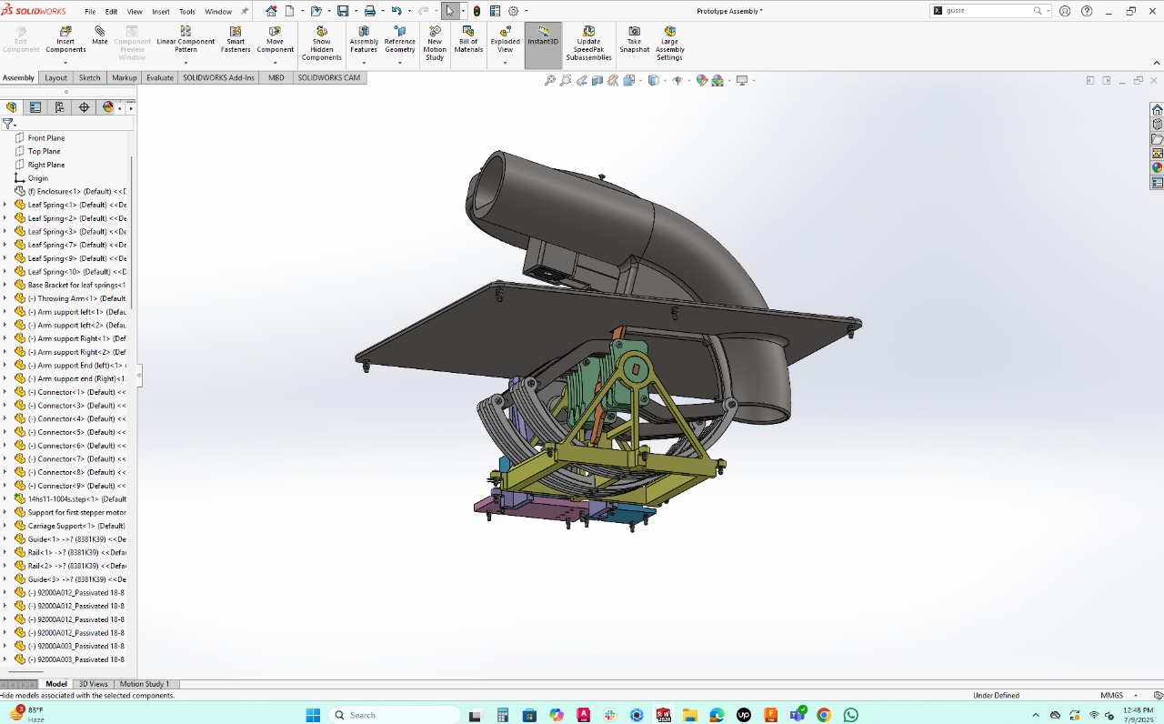Click the Home icon in title bar
Viewport: 1164px width, 724px height.
(271, 11)
